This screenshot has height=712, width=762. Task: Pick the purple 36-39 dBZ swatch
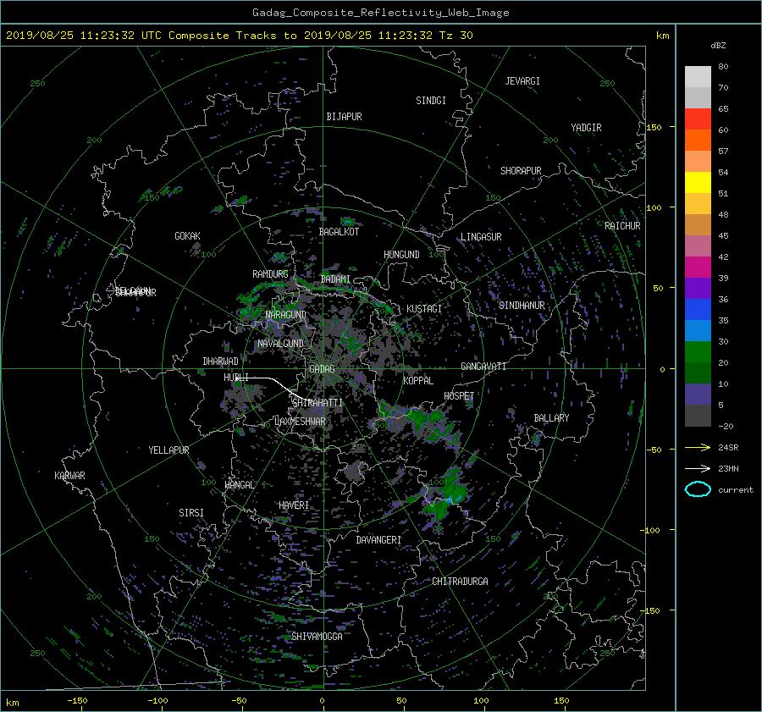[698, 288]
